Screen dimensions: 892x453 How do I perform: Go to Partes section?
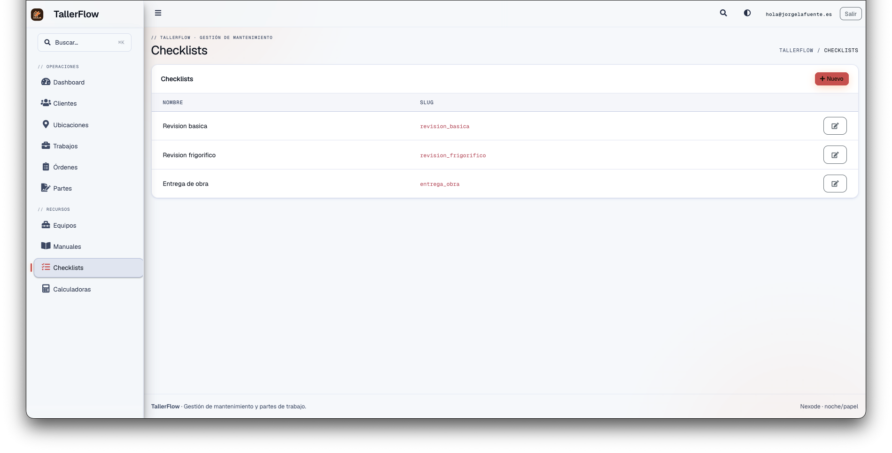pos(87,188)
